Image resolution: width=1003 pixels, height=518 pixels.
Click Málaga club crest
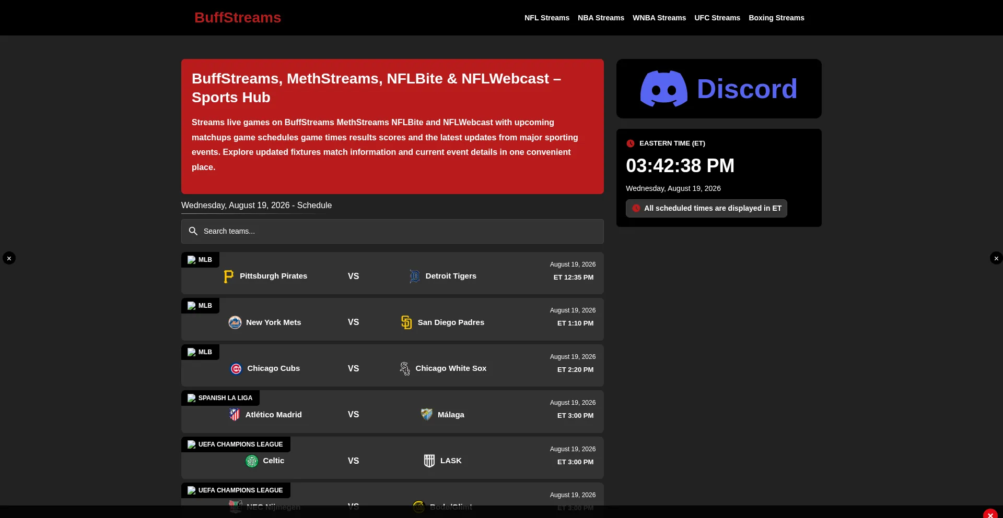(427, 415)
